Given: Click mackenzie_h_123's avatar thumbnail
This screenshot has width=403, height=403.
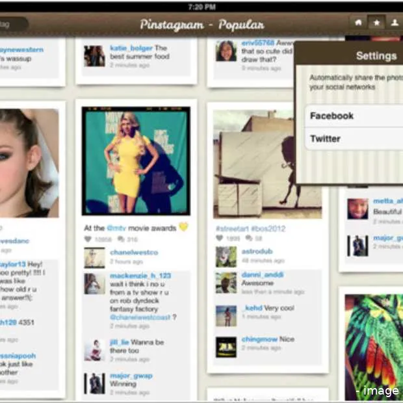Looking at the screenshot, I should 95,284.
